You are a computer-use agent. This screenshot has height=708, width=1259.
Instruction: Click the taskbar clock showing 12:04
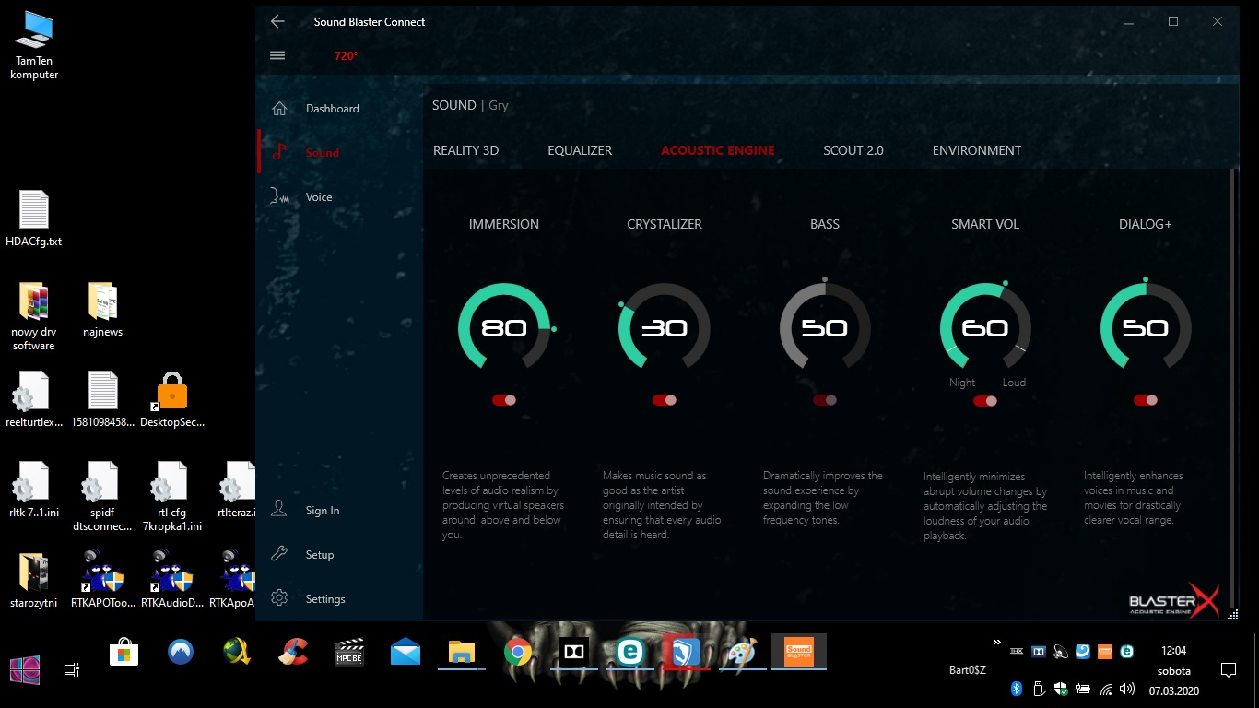[x=1174, y=651]
